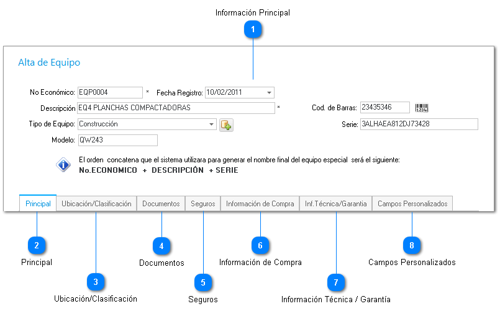Focus the Descripción text field
Image resolution: width=500 pixels, height=314 pixels.
(x=176, y=108)
